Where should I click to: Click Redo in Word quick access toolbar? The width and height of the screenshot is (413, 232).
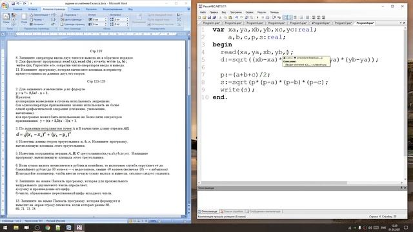point(25,3)
